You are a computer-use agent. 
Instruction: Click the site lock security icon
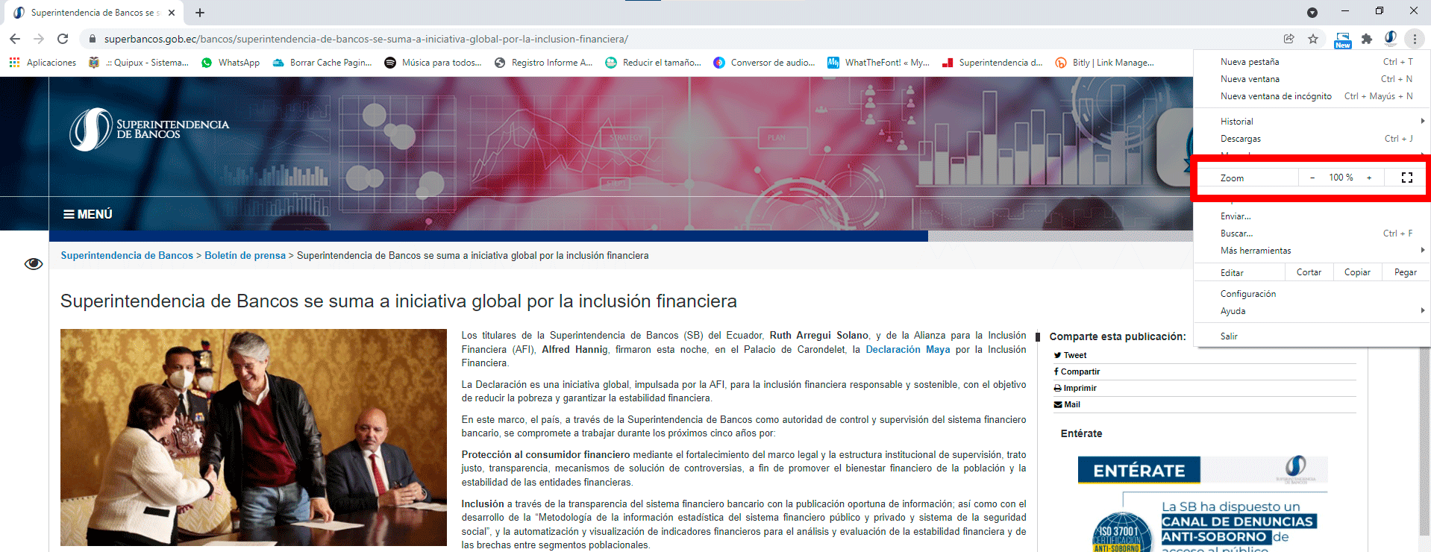[x=92, y=39]
